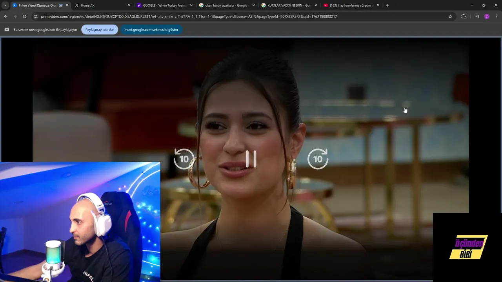The image size is (502, 282).
Task: Close the YouTube tab
Action: (378, 5)
